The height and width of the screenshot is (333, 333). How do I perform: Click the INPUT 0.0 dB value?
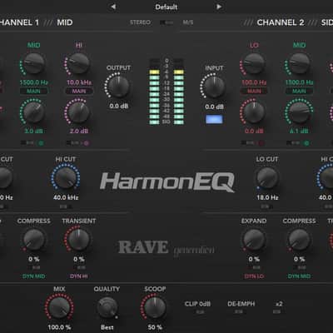[x=214, y=107]
